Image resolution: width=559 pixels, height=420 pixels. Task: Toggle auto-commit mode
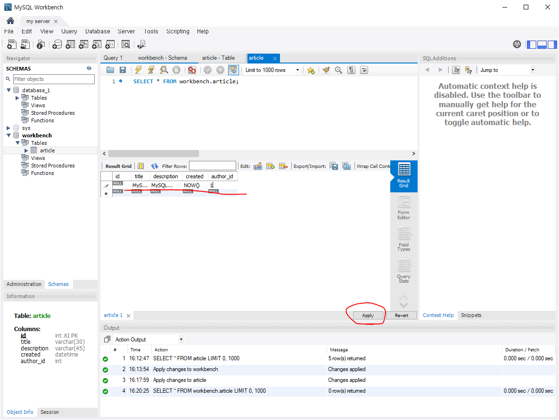coord(233,70)
